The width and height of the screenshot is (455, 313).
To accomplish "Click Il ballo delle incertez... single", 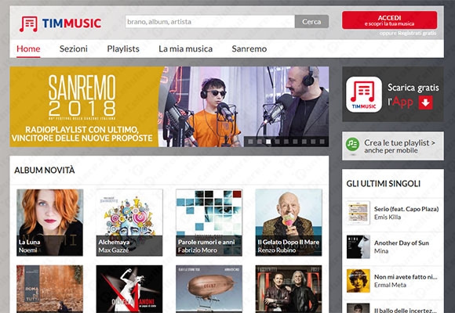I will pyautogui.click(x=405, y=310).
